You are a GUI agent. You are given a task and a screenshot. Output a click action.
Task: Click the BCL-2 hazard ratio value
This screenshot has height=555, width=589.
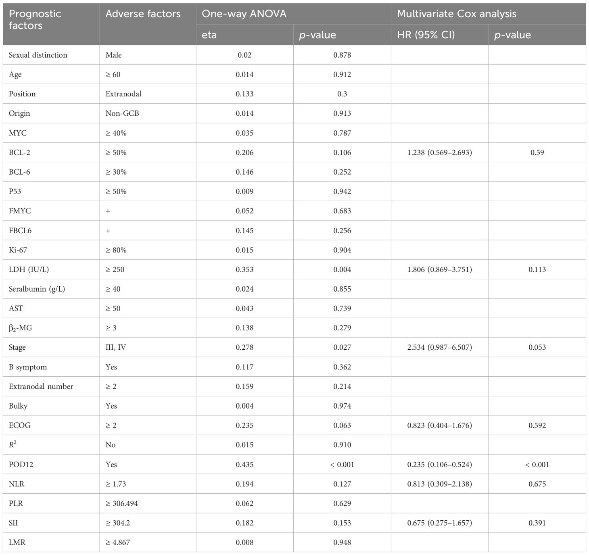439,152
